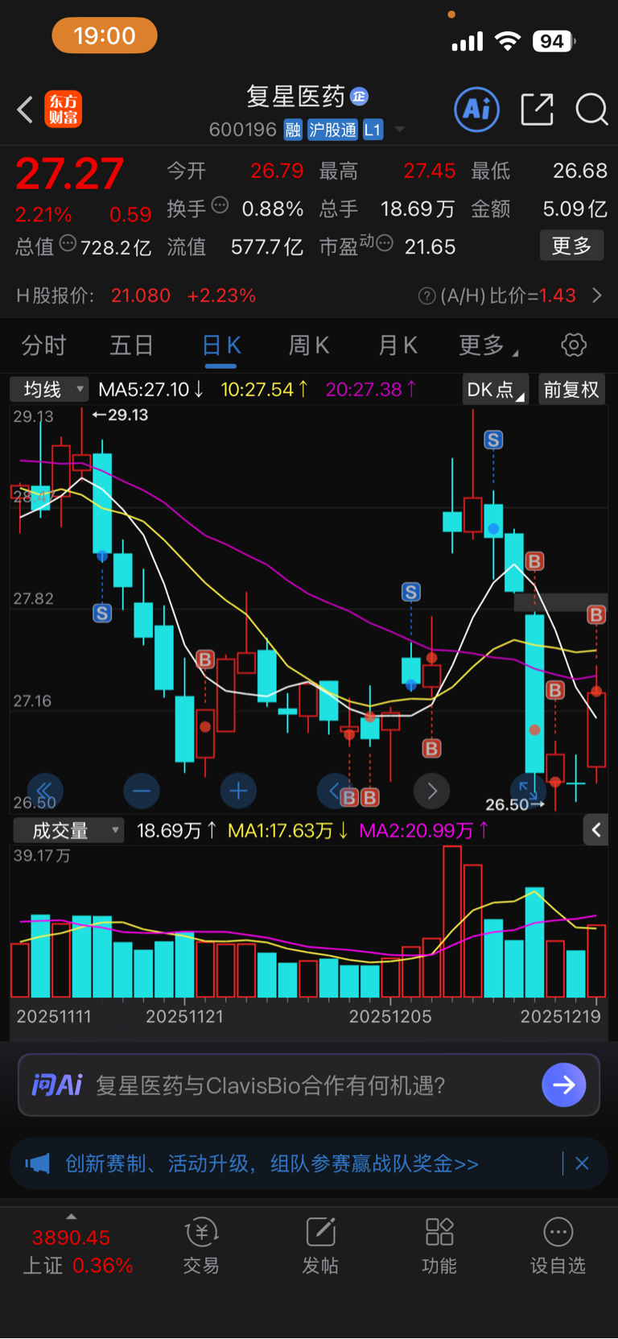Move chart left with left arrow

pyautogui.click(x=335, y=791)
